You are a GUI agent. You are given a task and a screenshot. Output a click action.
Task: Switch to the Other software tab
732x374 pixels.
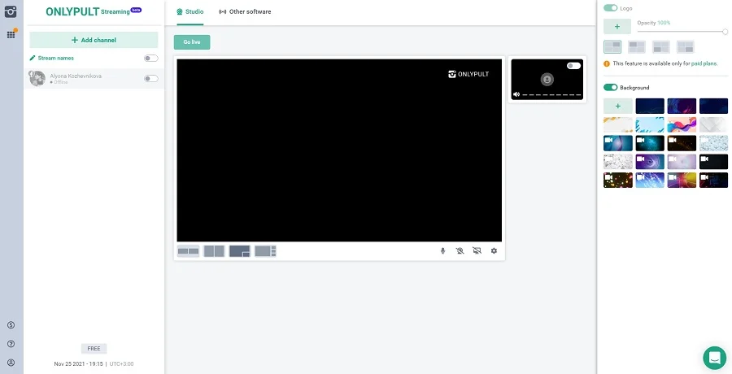coord(245,12)
